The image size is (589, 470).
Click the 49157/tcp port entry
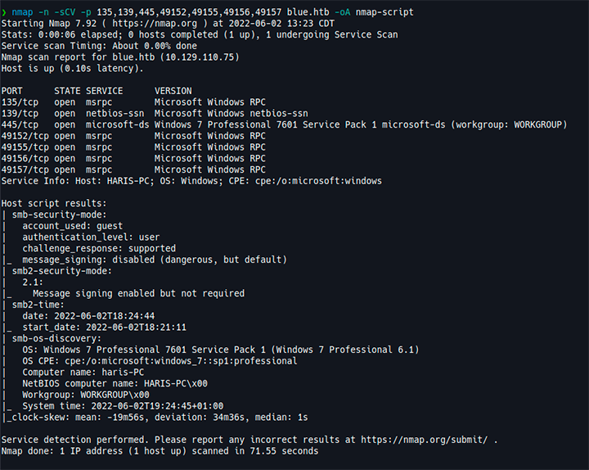click(x=25, y=170)
